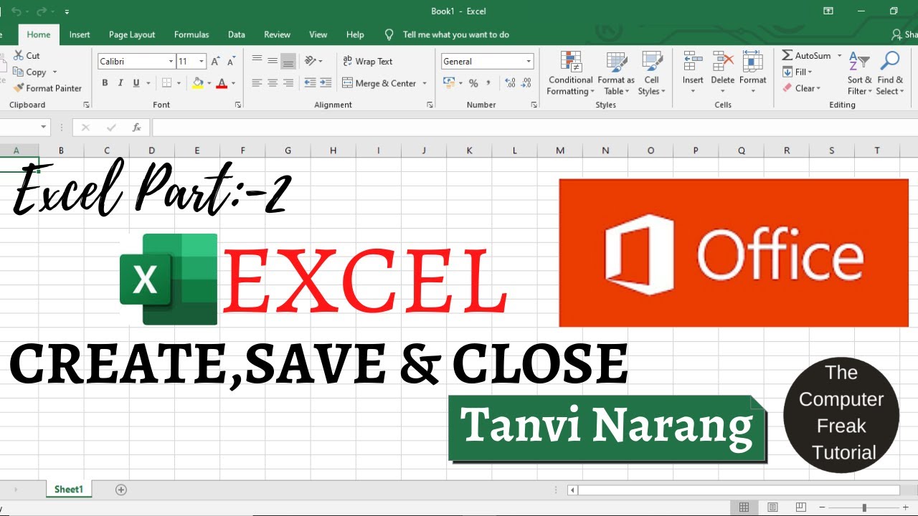Toggle Wrap Text
Image resolution: width=918 pixels, height=516 pixels.
(368, 61)
